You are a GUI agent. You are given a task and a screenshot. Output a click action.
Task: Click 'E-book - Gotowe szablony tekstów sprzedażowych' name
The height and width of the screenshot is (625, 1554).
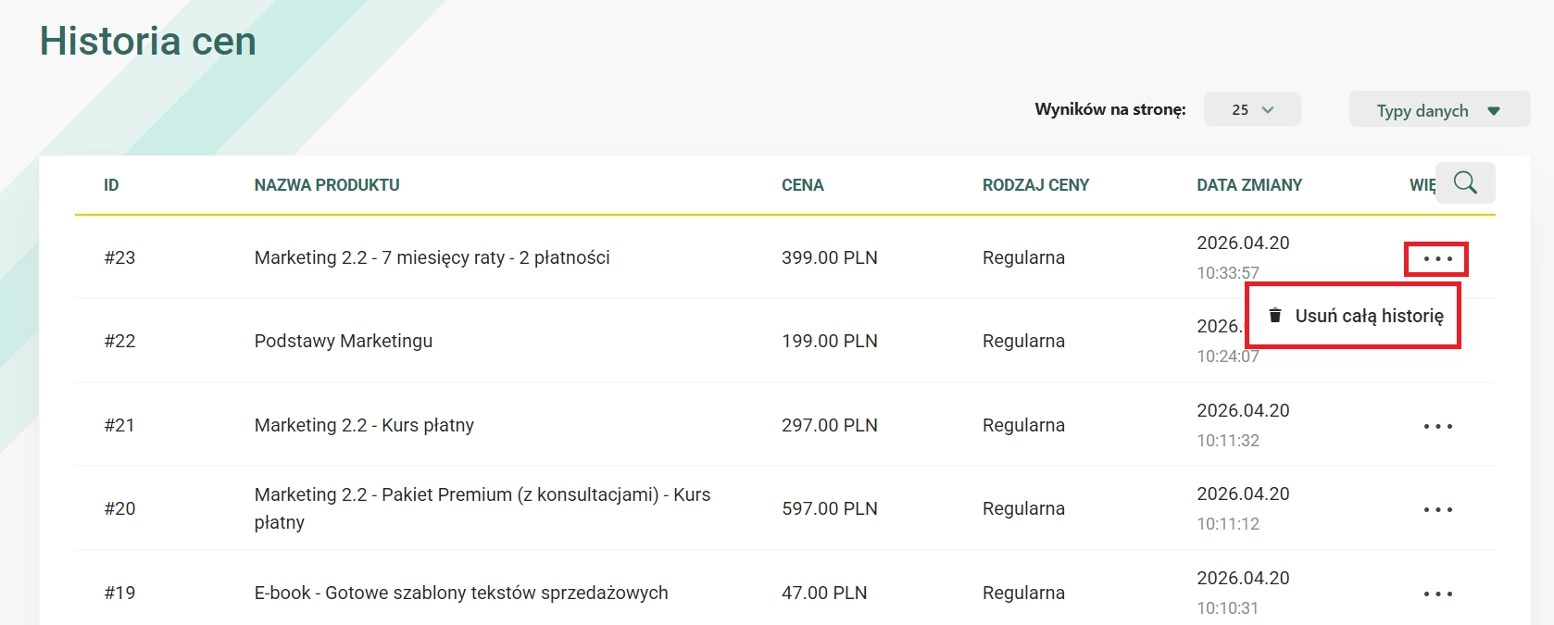pyautogui.click(x=461, y=593)
